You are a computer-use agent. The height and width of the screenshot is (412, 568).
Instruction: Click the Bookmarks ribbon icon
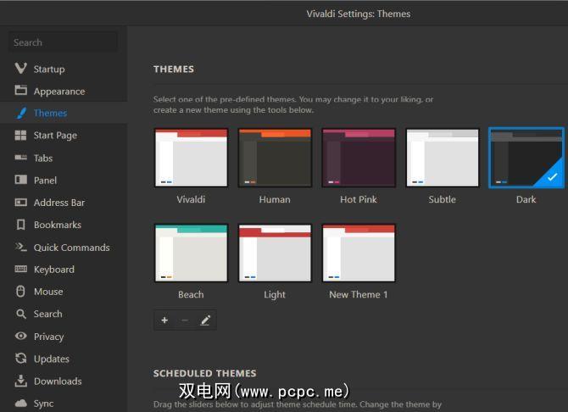[x=21, y=225]
